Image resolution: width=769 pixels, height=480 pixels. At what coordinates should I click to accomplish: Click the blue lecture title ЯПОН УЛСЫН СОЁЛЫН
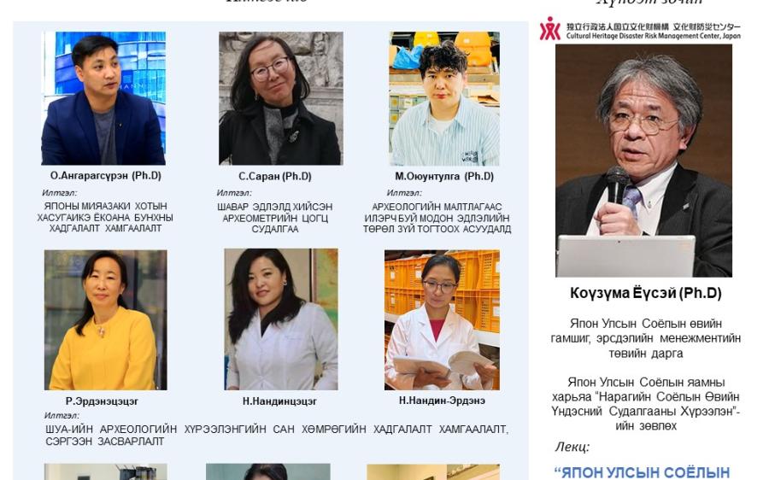click(642, 472)
